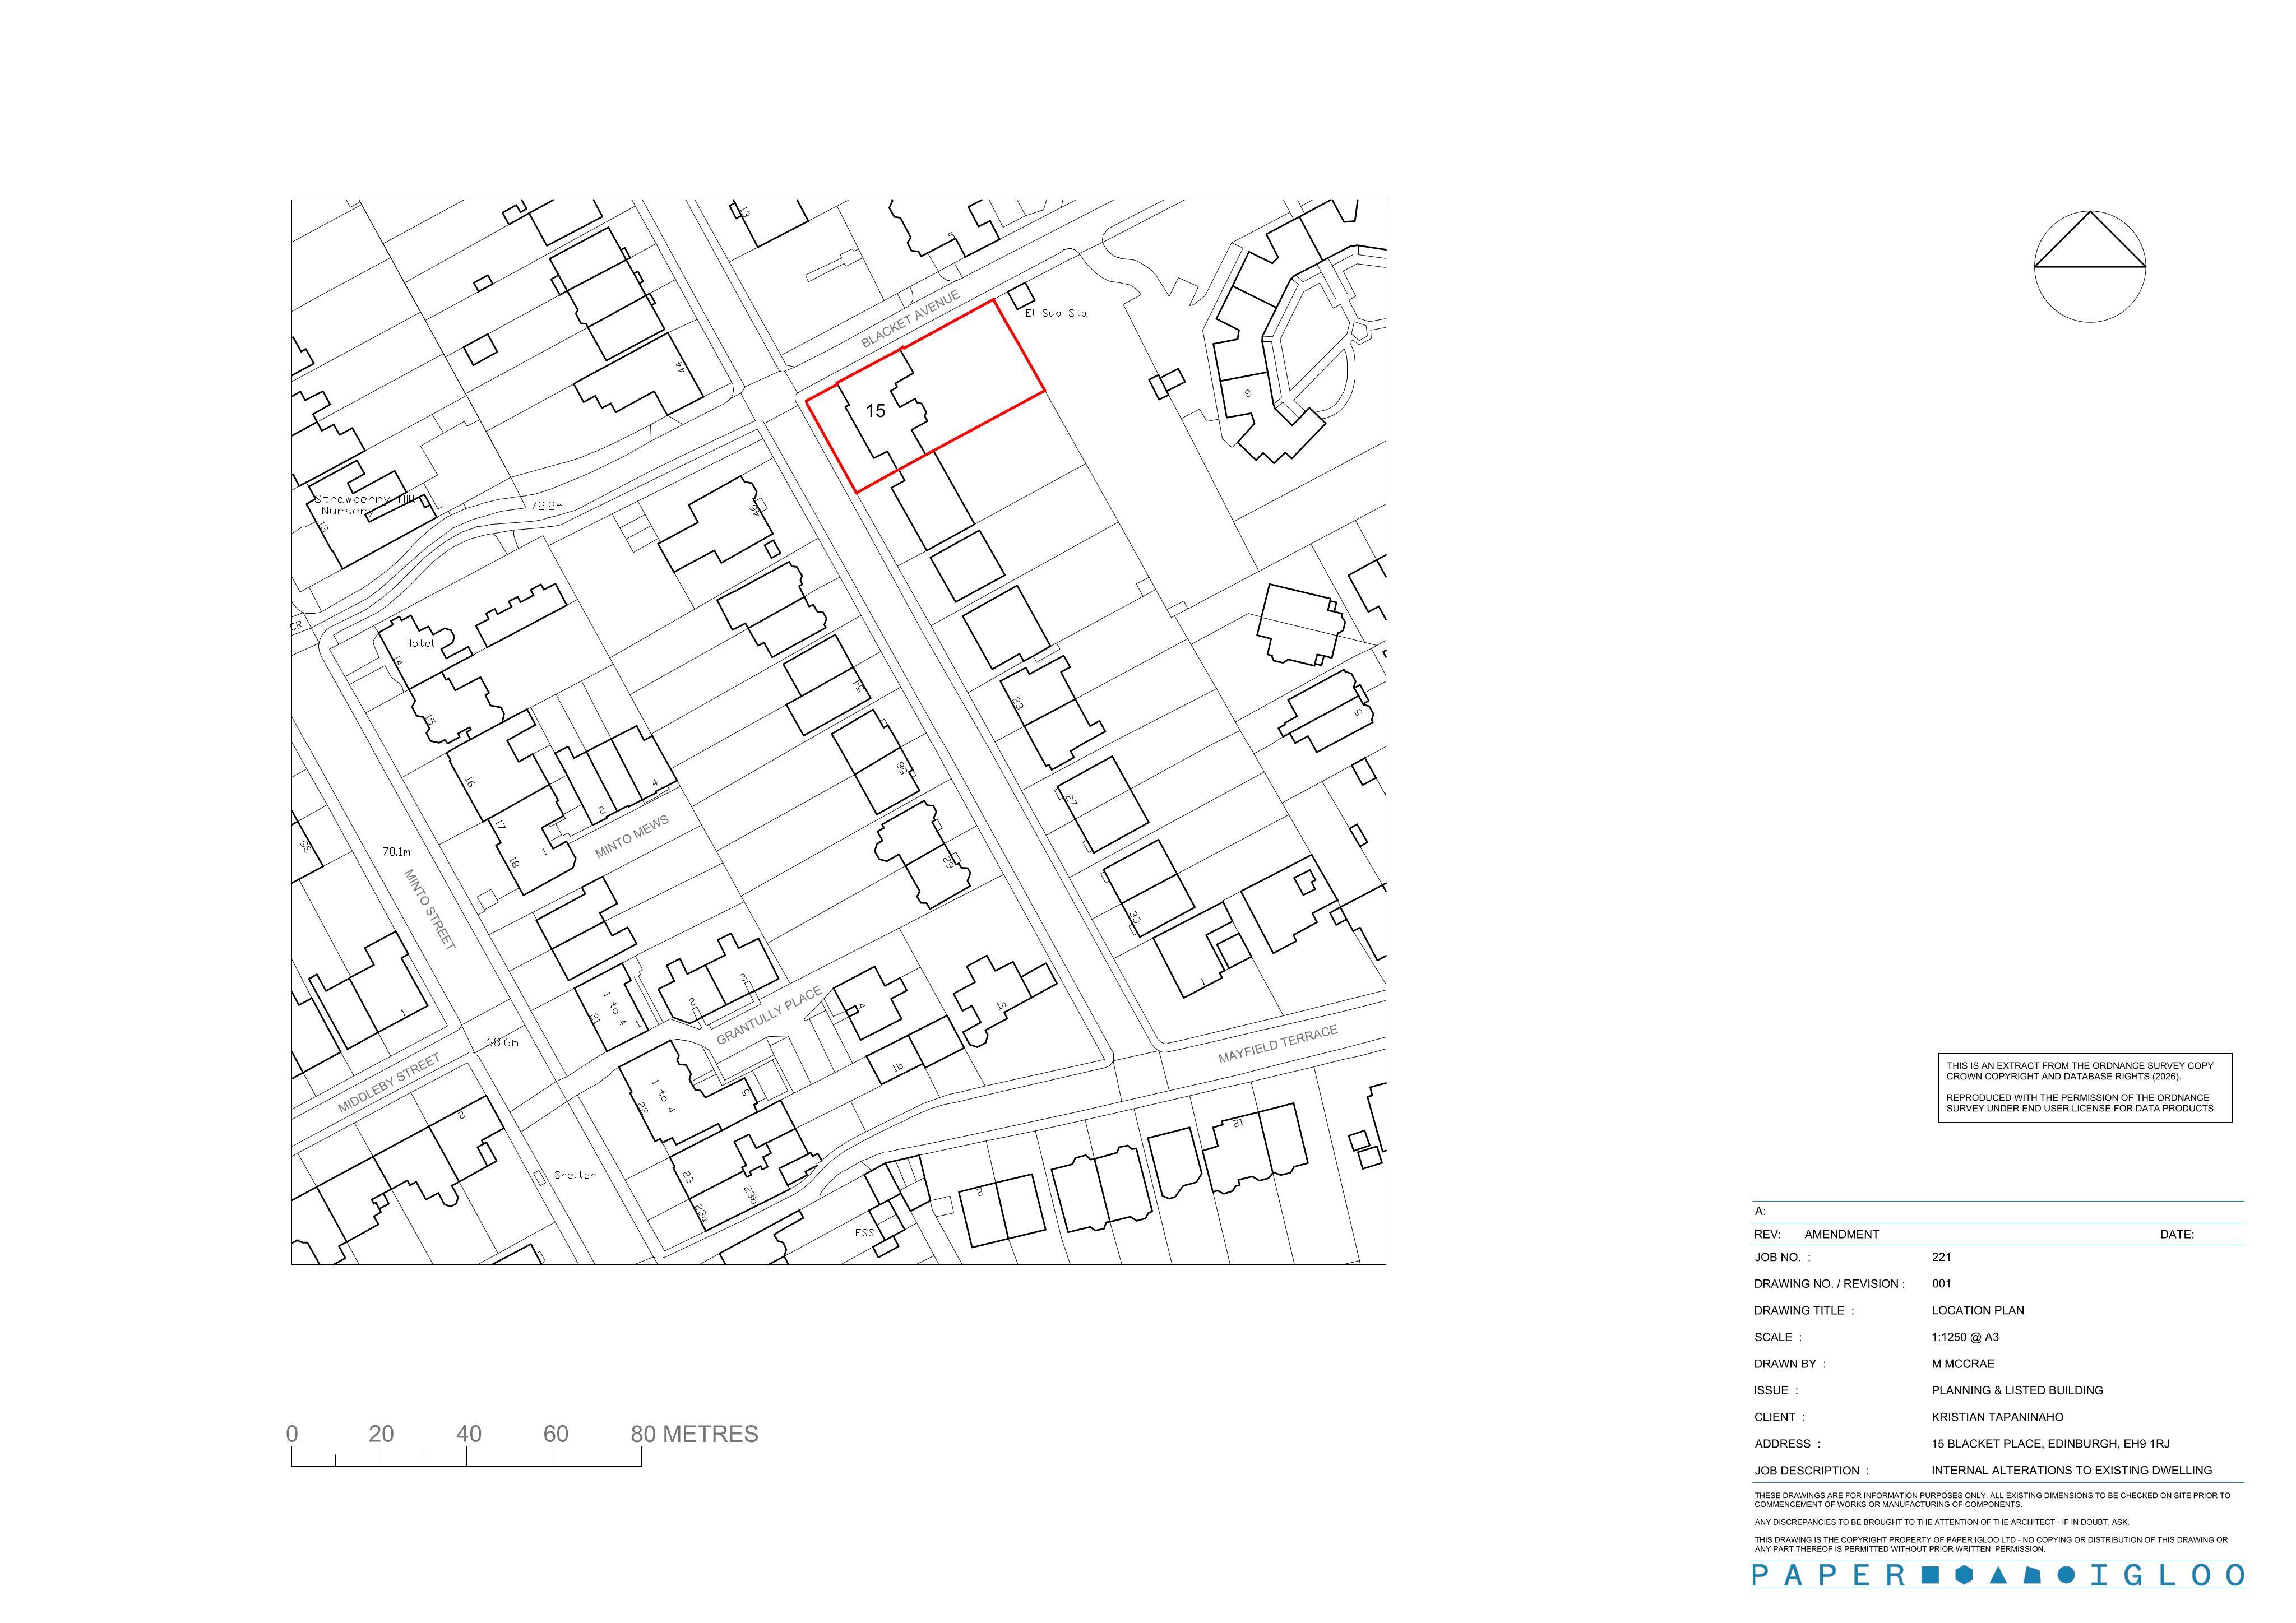Click the El Sub Sta label
Image resolution: width=2296 pixels, height=1623 pixels.
coord(1055,313)
